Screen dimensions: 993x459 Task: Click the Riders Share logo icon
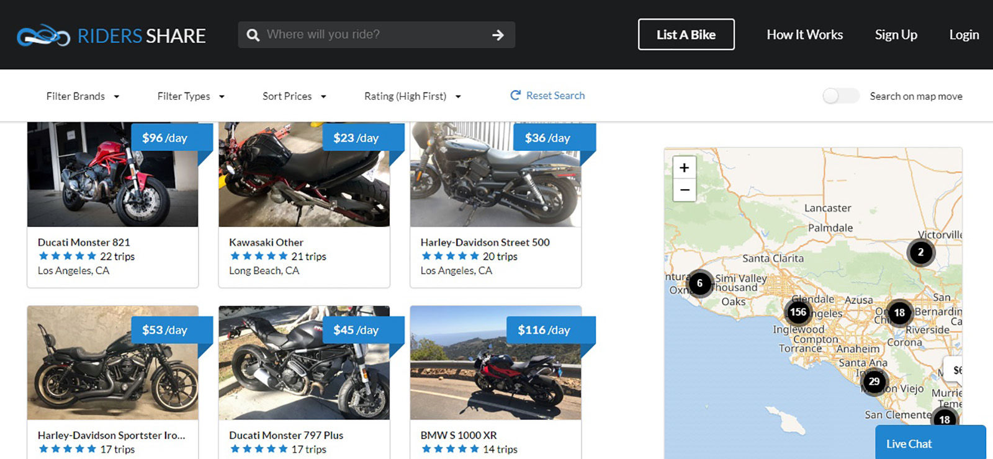(x=43, y=35)
